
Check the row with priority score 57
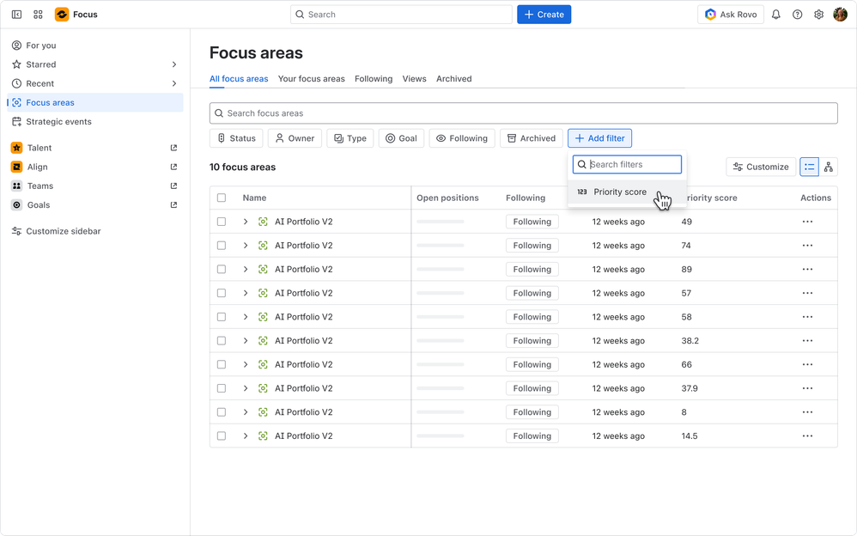click(222, 293)
